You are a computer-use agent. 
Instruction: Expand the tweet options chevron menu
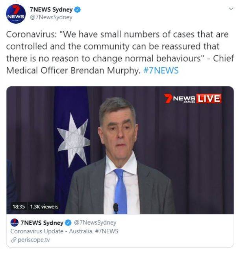[231, 9]
